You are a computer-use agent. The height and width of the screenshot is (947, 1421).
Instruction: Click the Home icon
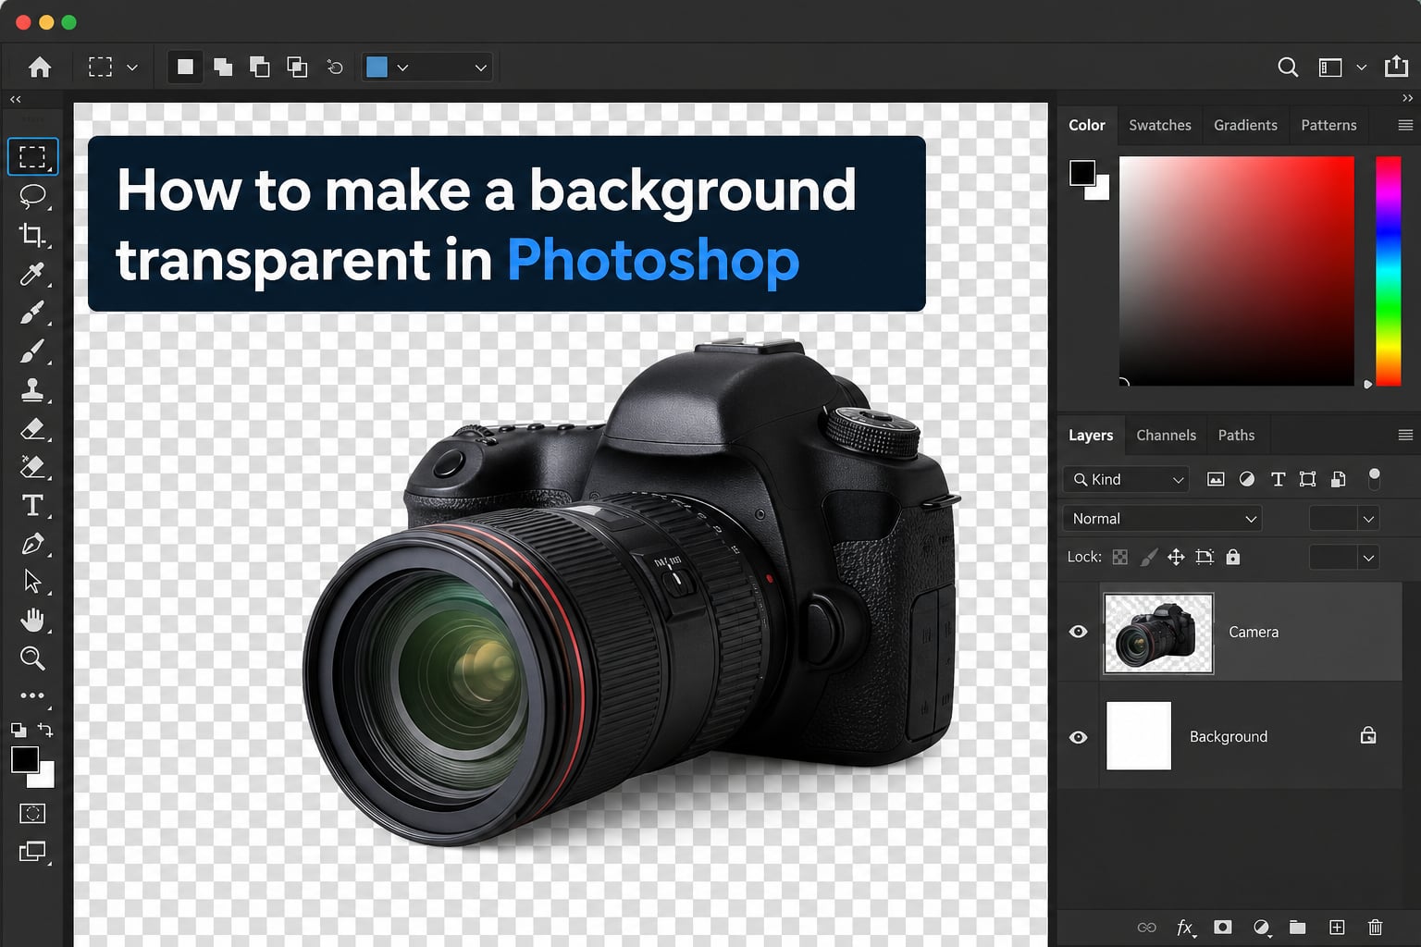pos(40,68)
